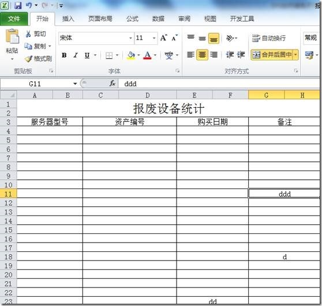Set top vertical alignment
The image size is (322, 306).
191,37
